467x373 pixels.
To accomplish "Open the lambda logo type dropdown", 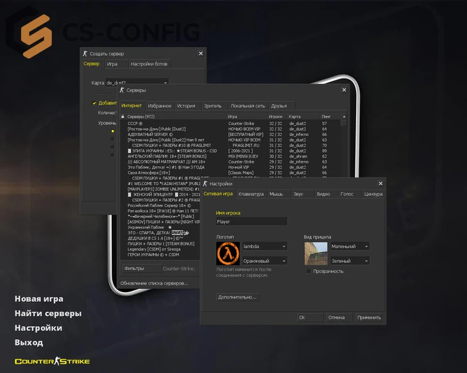I will [264, 246].
